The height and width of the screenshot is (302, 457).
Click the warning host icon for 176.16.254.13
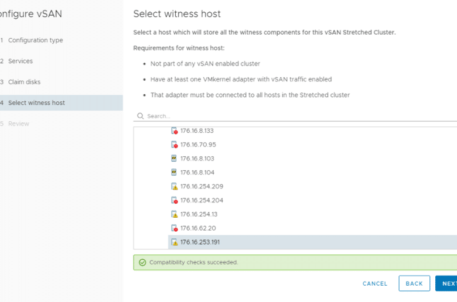pyautogui.click(x=174, y=214)
